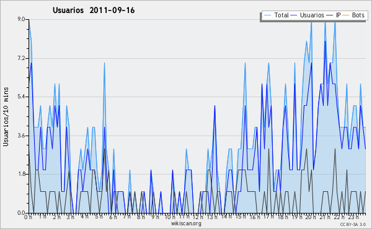Click the y-axis value 0.0

[21, 213]
